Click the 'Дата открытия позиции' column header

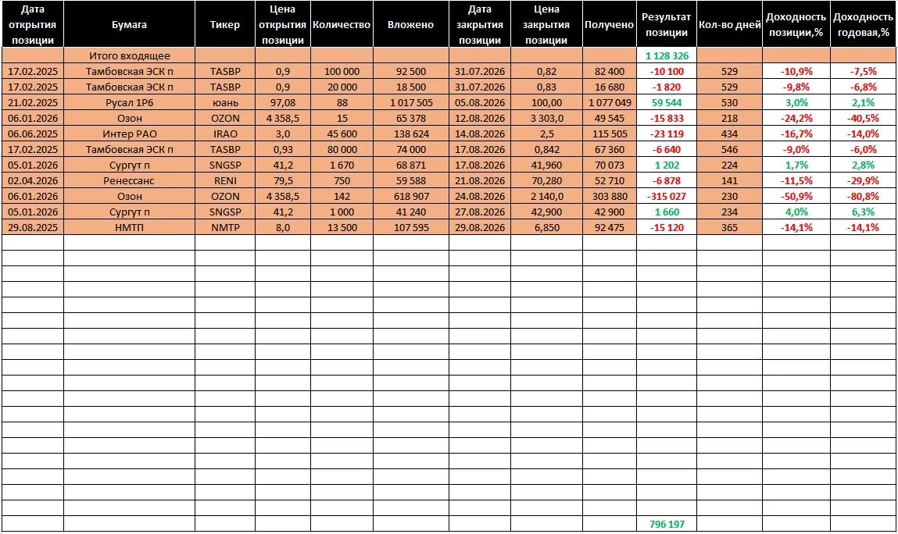[33, 25]
